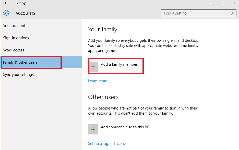Screen dimensions: 239x150
Task: Click Add someone else to this PC text
Action: 125,127
